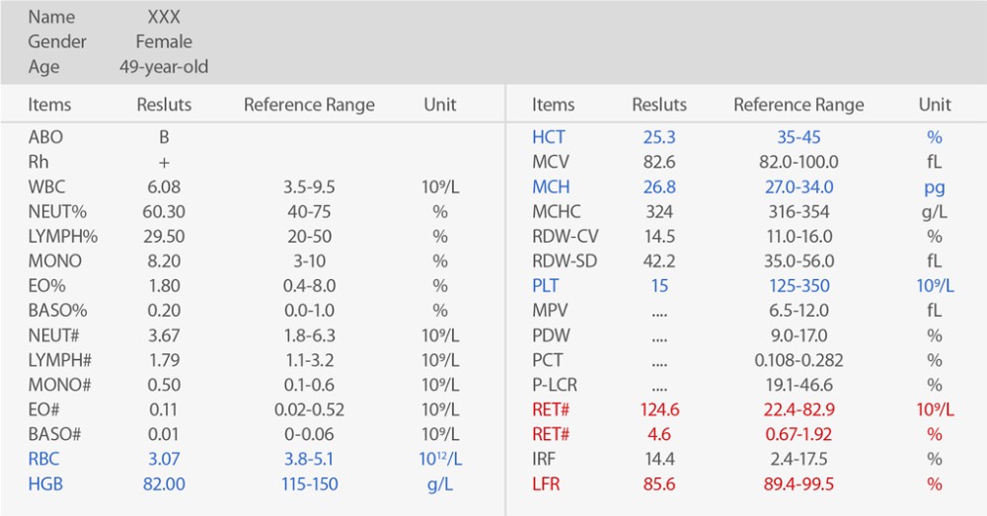Click the RBC row label

click(45, 460)
